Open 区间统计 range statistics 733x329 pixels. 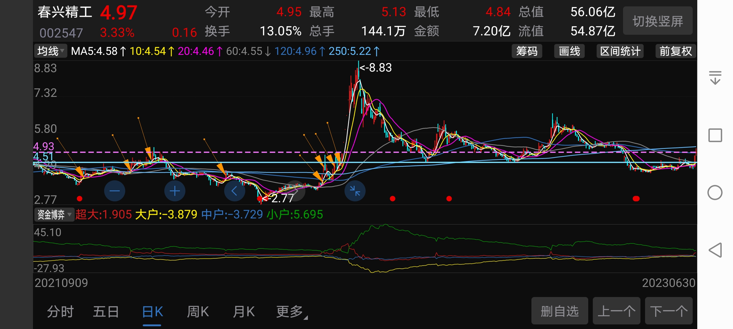(620, 51)
